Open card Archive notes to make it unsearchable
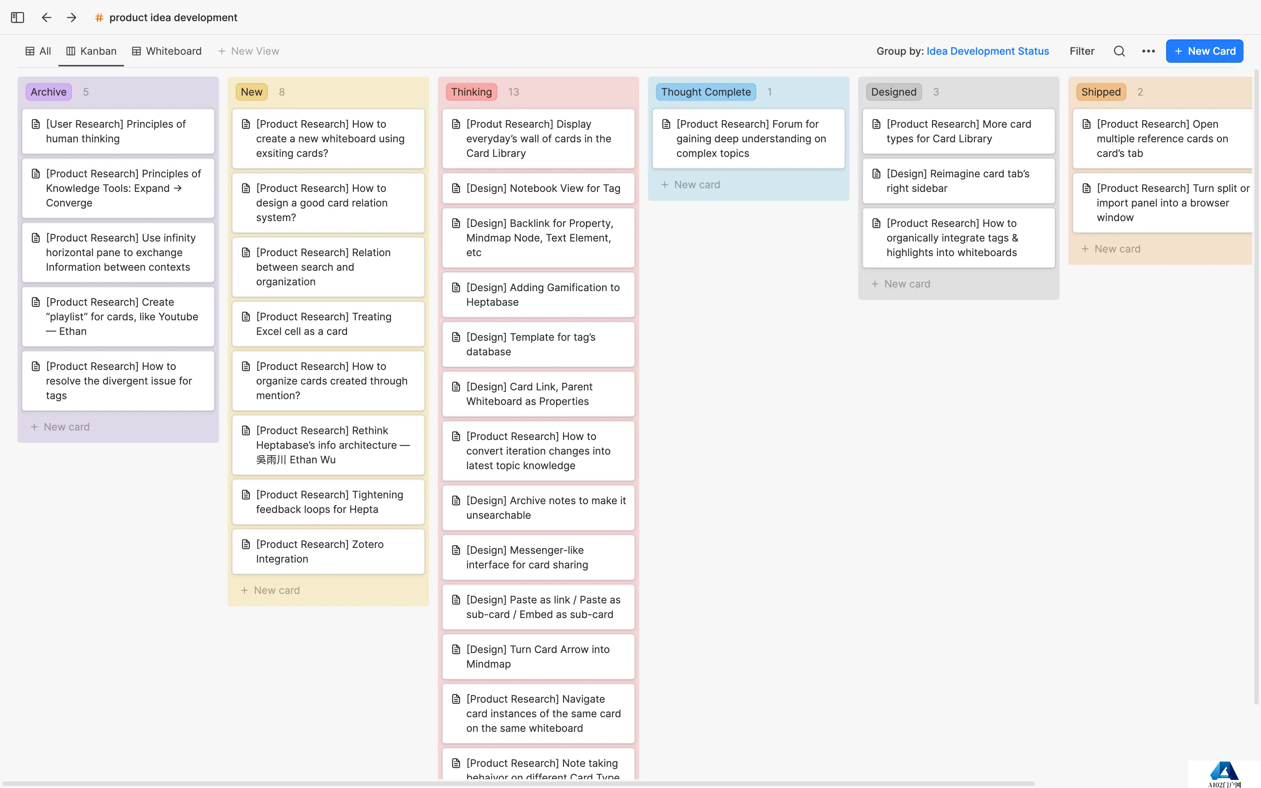 tap(538, 507)
